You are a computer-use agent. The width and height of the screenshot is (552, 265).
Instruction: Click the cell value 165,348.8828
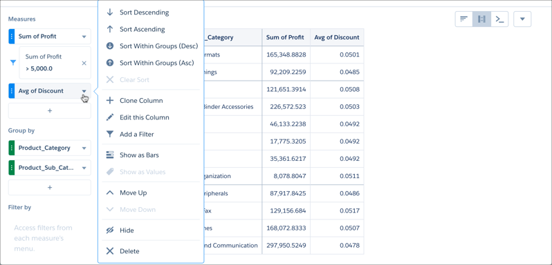click(286, 55)
